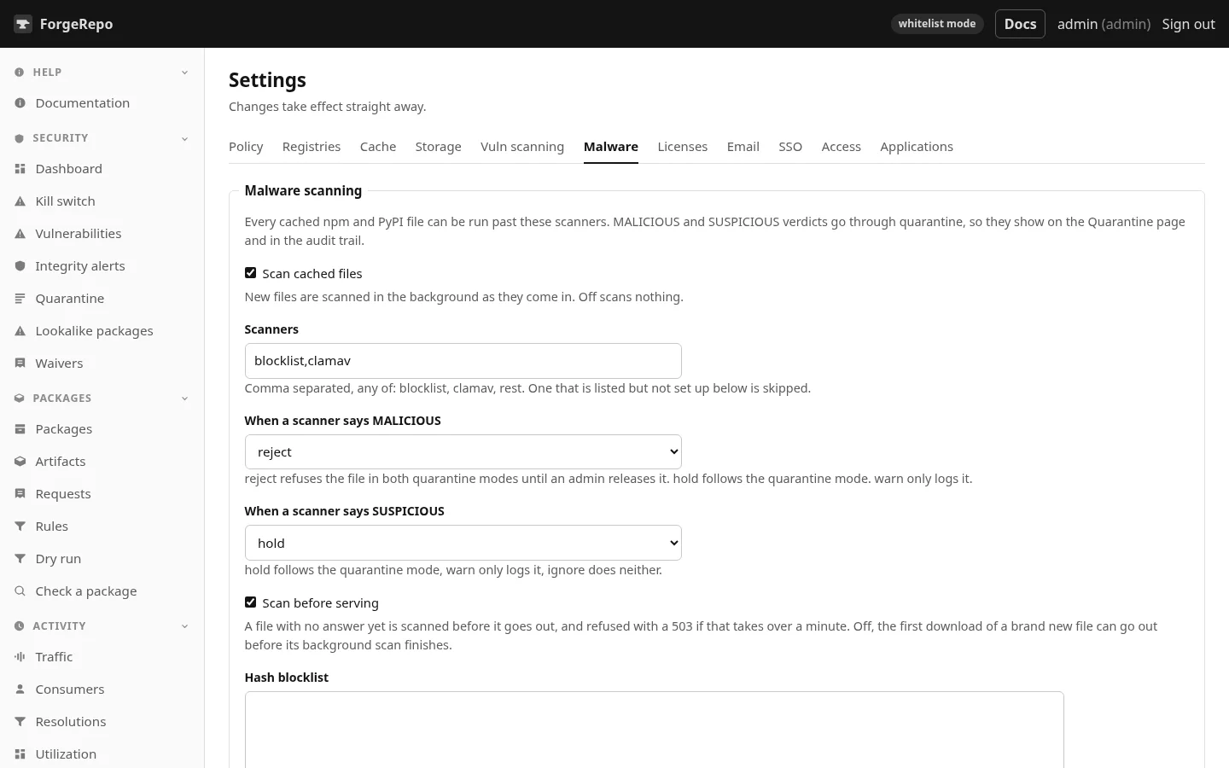Screen dimensions: 1229x768
Task: Click the Lookalike packages warning icon
Action: tap(20, 331)
